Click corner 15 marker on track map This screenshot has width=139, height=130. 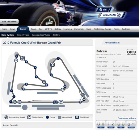click(x=80, y=102)
